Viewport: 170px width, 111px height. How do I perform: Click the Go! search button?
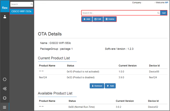(164, 13)
